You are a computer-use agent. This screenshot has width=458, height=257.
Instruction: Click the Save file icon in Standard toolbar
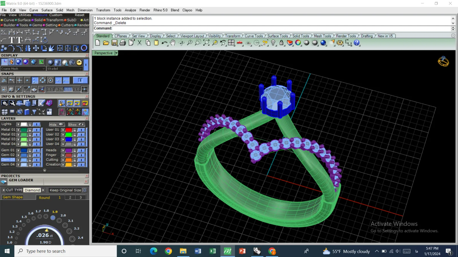tap(114, 43)
